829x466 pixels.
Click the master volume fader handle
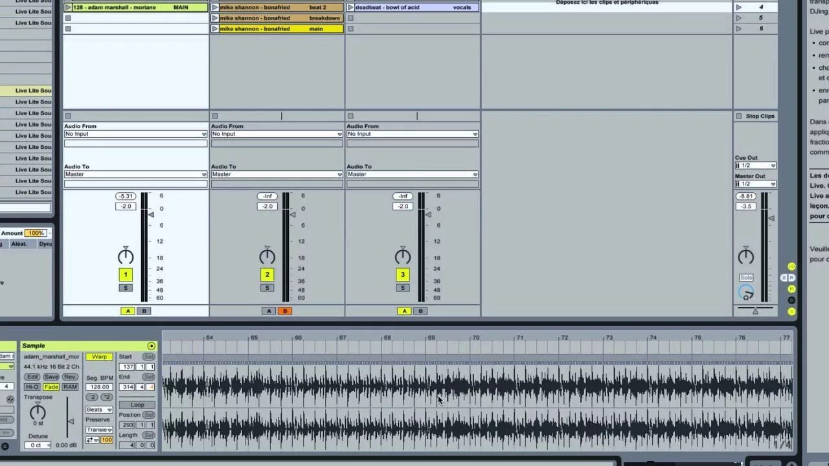(x=771, y=218)
